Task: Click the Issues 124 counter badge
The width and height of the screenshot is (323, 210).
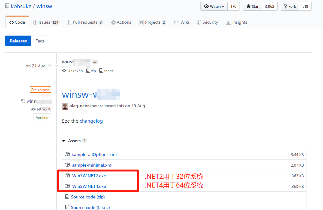Action: pos(56,22)
